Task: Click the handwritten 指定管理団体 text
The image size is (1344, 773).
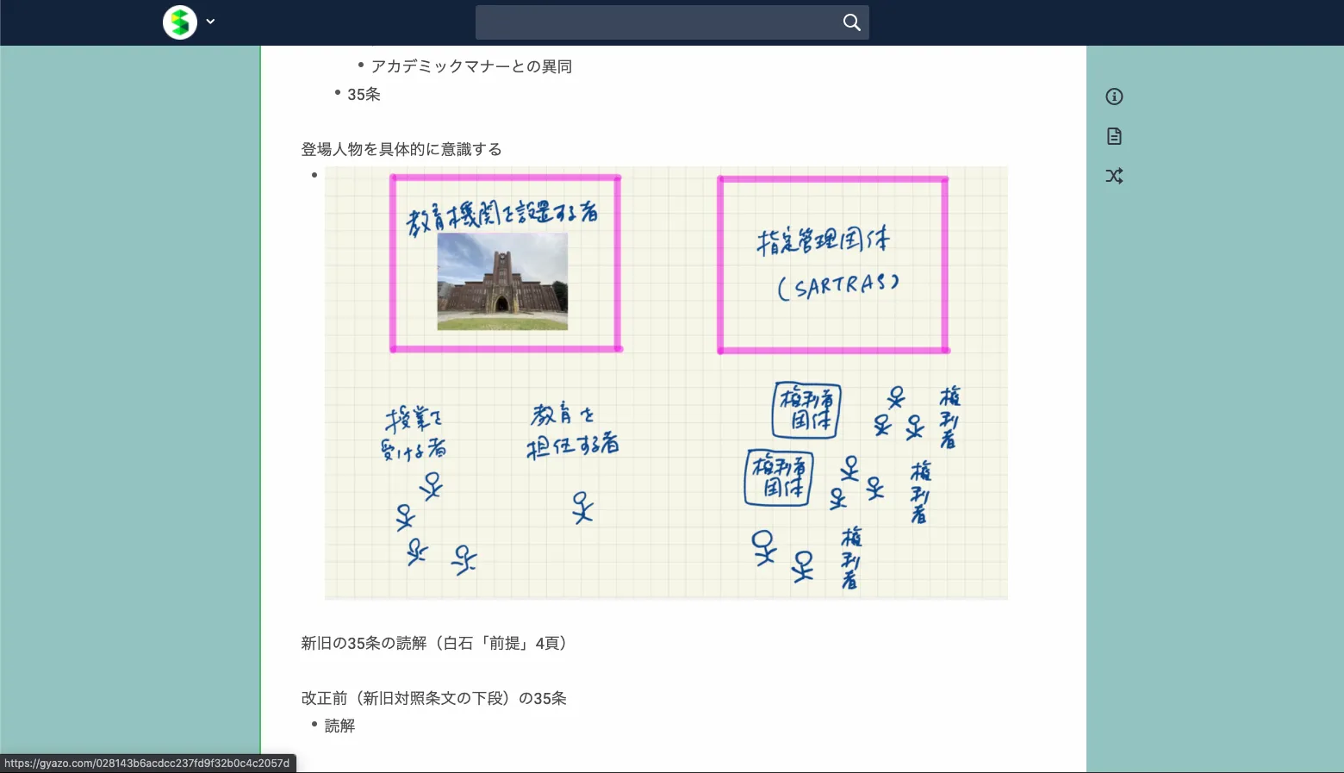Action: click(823, 240)
